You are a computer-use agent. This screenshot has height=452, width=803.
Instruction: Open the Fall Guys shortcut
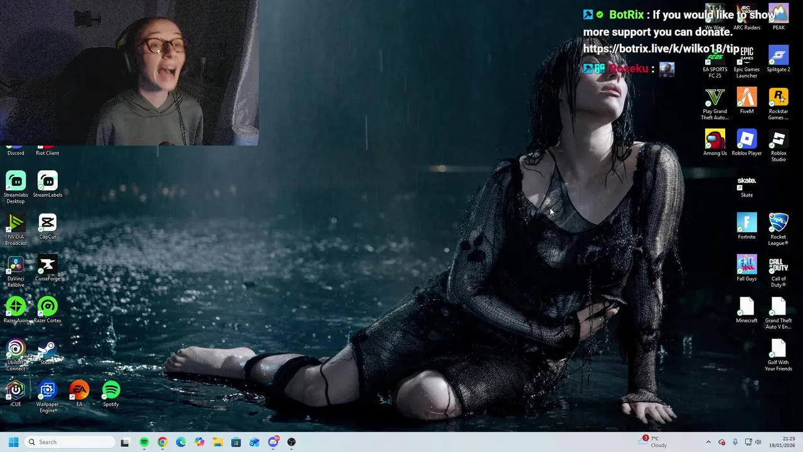pyautogui.click(x=747, y=269)
